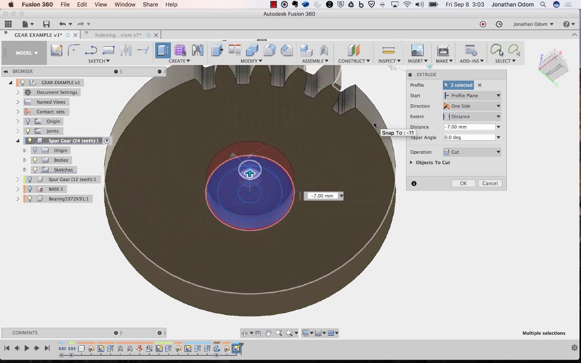Click the Distance input field in Extrude panel
Image resolution: width=581 pixels, height=363 pixels.
click(469, 127)
